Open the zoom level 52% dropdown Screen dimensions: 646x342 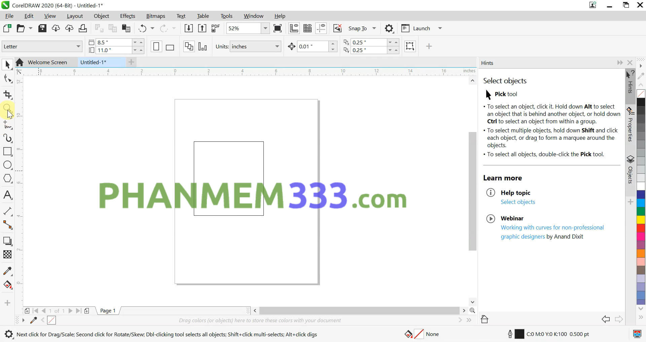tap(265, 28)
